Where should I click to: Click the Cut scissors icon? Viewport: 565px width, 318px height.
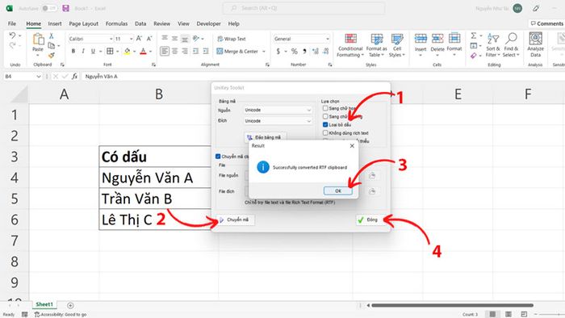click(52, 36)
